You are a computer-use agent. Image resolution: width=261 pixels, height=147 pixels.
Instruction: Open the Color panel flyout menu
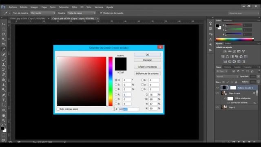point(259,20)
